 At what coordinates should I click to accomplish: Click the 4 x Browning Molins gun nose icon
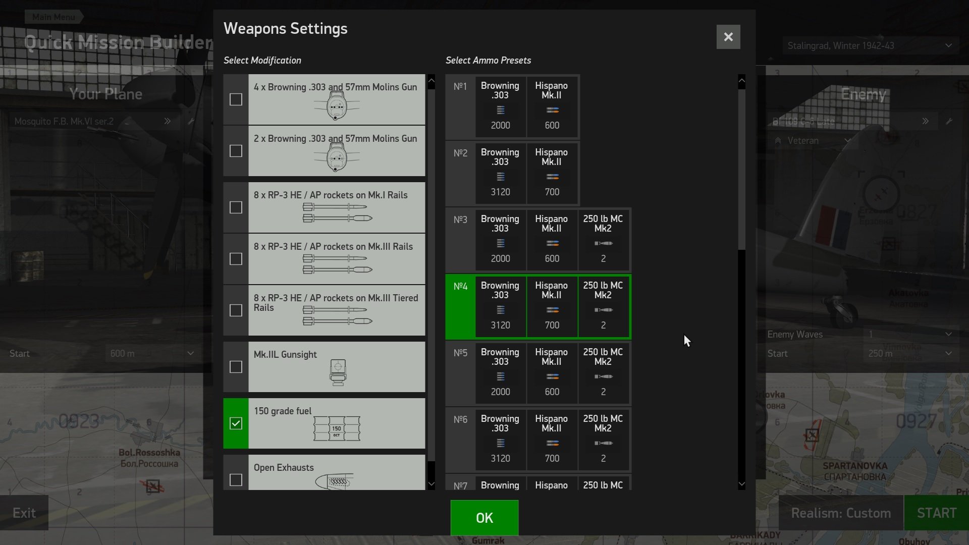[x=337, y=107]
